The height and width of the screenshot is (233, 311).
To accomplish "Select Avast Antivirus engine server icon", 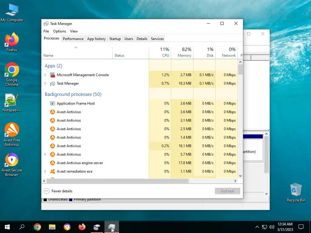I will 52,163.
